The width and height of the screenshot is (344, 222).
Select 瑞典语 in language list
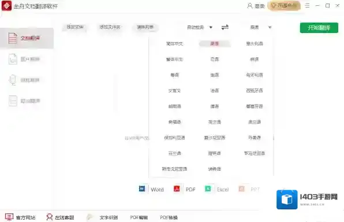(x=215, y=169)
